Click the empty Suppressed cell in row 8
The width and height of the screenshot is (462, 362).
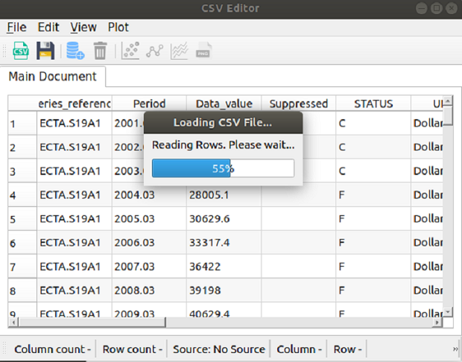coord(299,290)
